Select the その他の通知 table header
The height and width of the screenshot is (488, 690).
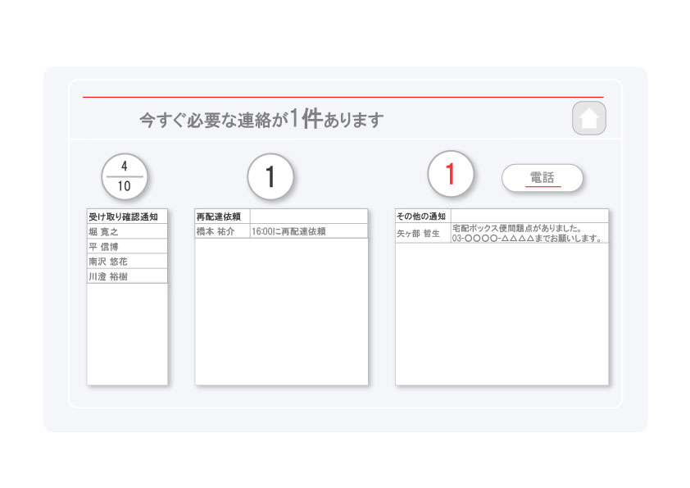pyautogui.click(x=423, y=217)
